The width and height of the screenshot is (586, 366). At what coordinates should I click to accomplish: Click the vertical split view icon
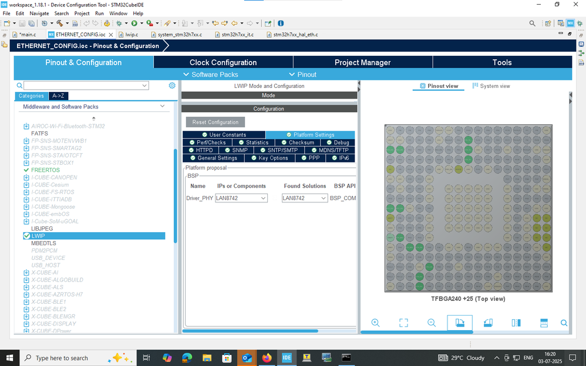coord(516,323)
